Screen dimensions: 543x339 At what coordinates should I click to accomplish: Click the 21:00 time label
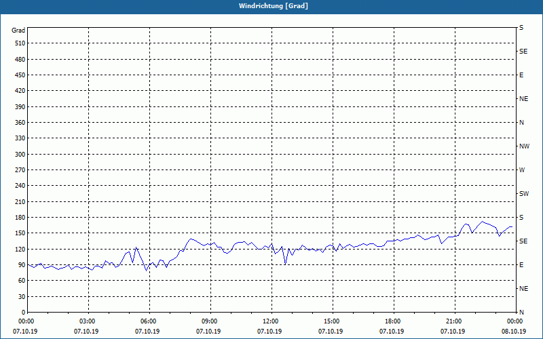click(455, 321)
